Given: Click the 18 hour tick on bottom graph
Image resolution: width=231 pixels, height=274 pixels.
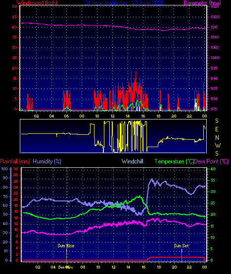Looking at the screenshot, I should pyautogui.click(x=159, y=267).
